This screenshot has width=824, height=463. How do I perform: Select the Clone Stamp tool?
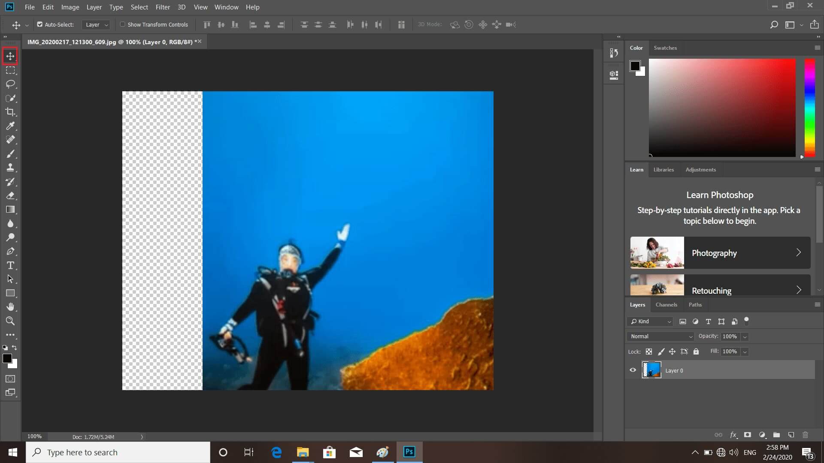10,168
